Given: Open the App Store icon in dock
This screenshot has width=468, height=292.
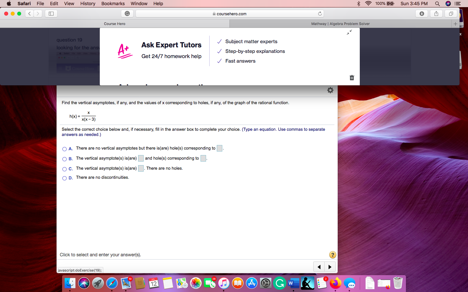Looking at the screenshot, I should pos(252,283).
